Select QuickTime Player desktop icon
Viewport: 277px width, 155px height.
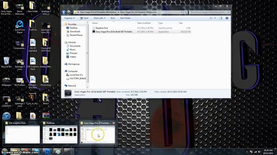pyautogui.click(x=19, y=27)
